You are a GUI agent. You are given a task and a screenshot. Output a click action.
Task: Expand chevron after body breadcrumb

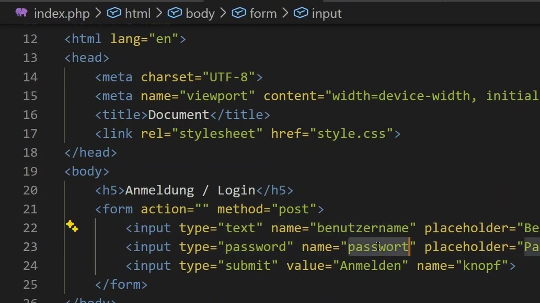click(223, 13)
